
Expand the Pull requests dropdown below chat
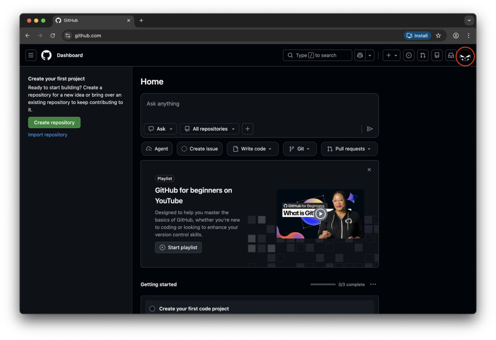click(349, 148)
